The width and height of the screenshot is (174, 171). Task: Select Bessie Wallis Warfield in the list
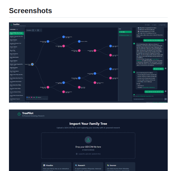point(17,58)
